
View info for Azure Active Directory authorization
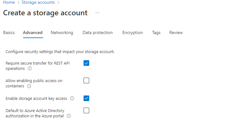[69, 116]
